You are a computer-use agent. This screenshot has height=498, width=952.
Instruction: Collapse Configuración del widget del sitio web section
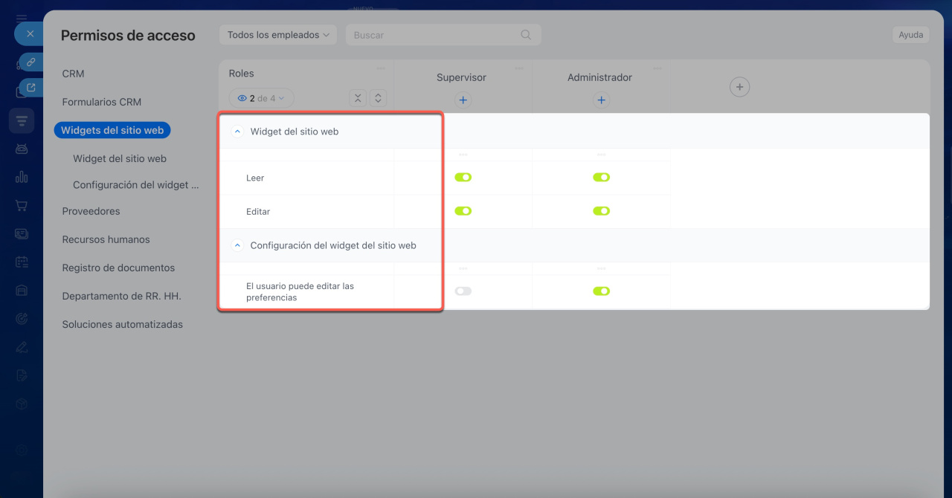pyautogui.click(x=237, y=245)
